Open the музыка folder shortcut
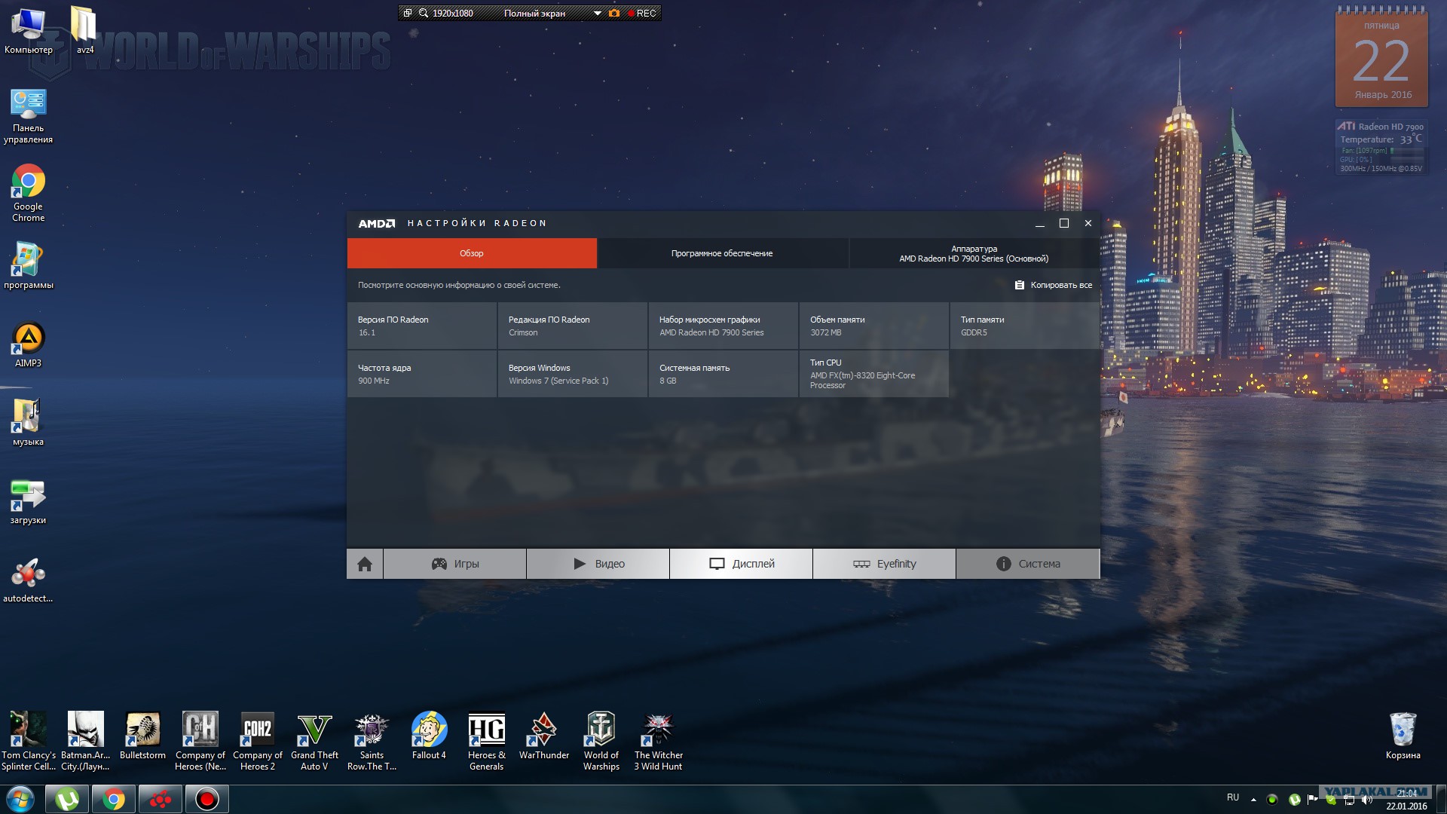The image size is (1447, 814). (x=29, y=423)
